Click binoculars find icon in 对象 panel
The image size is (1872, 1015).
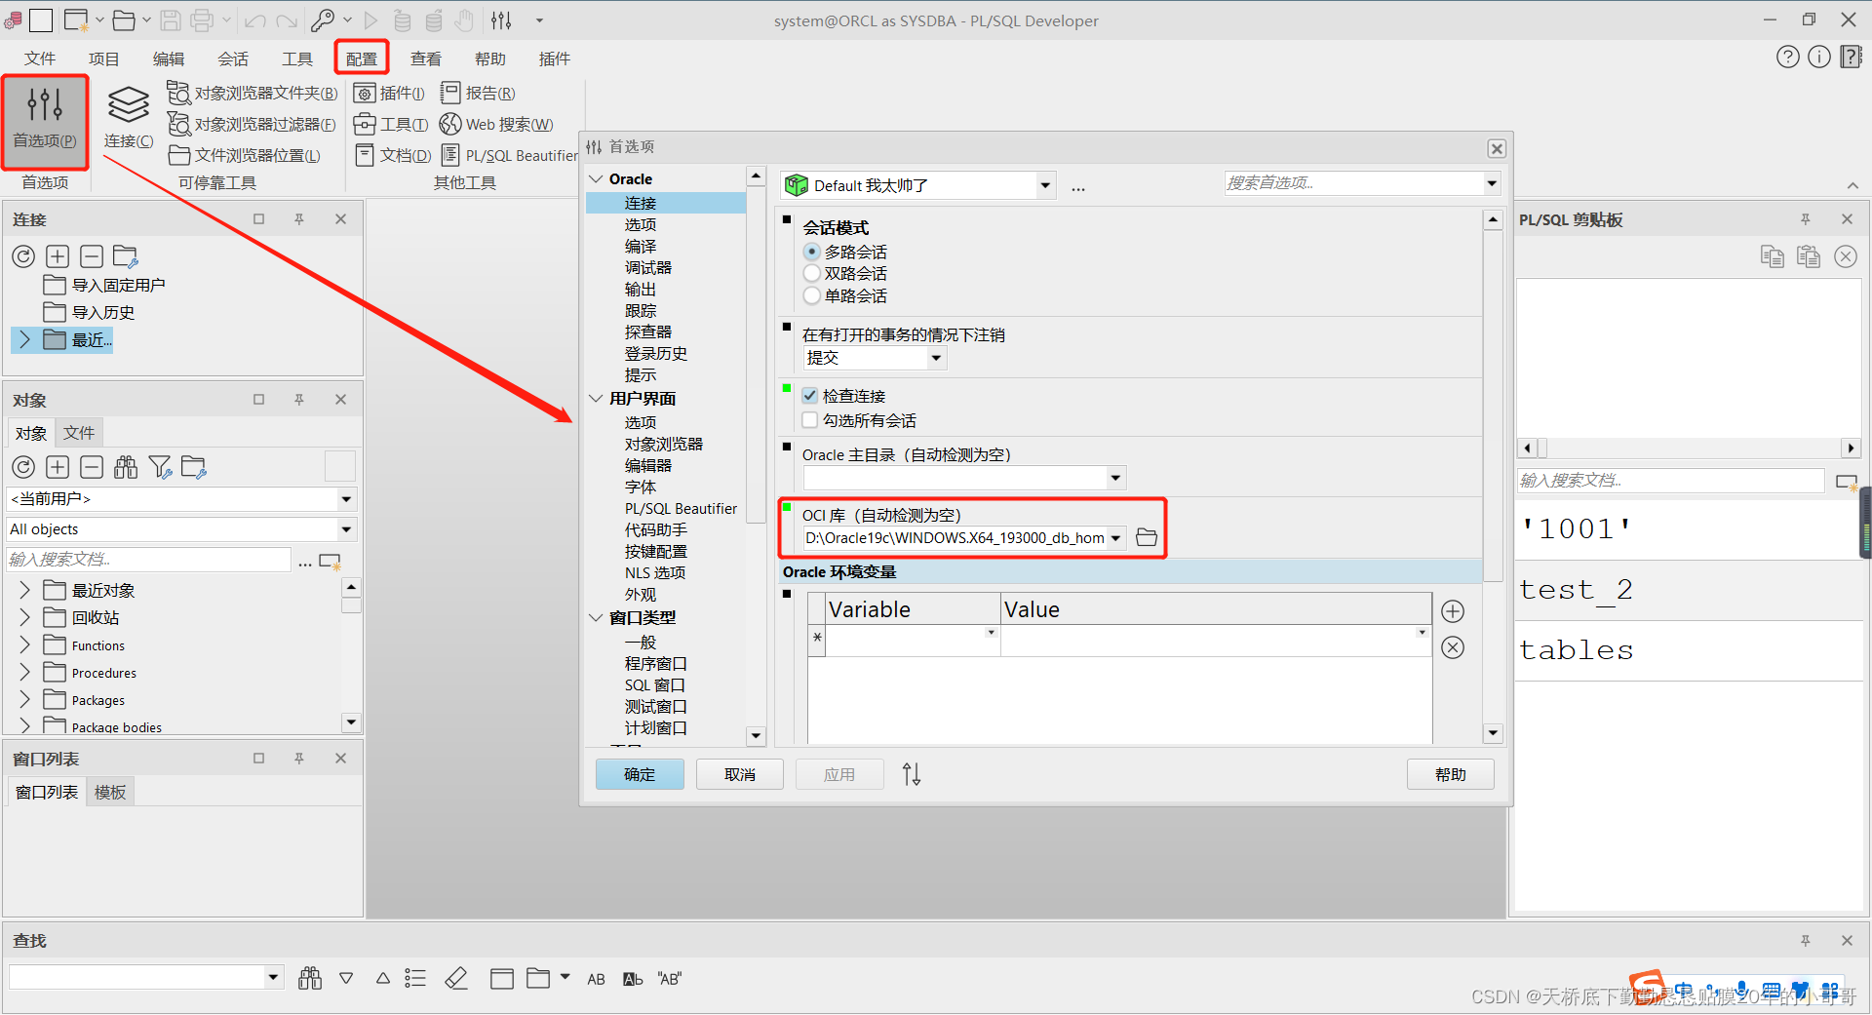point(126,467)
